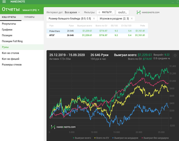Open the hamburger main menu
The height and width of the screenshot is (141, 179).
pos(4,2)
